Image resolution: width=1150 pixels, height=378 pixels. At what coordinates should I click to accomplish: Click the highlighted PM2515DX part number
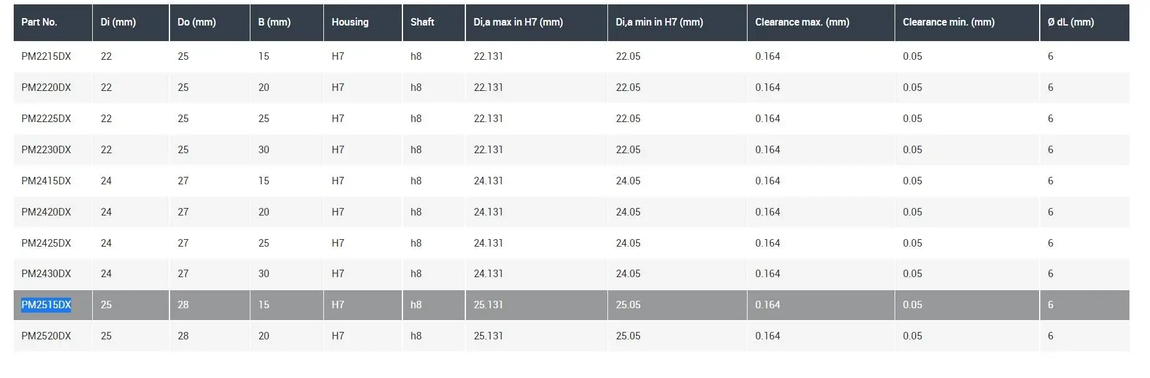(x=46, y=305)
